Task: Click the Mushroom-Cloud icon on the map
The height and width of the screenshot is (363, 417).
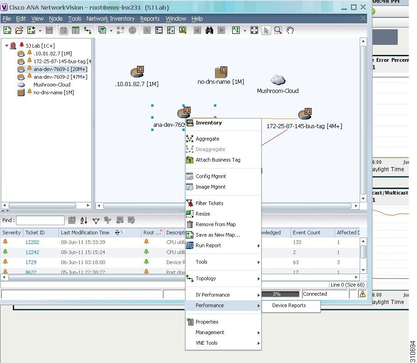Action: (x=278, y=80)
